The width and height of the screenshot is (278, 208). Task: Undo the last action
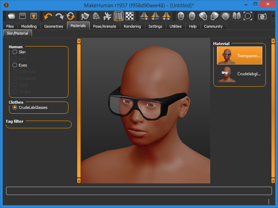(48, 16)
